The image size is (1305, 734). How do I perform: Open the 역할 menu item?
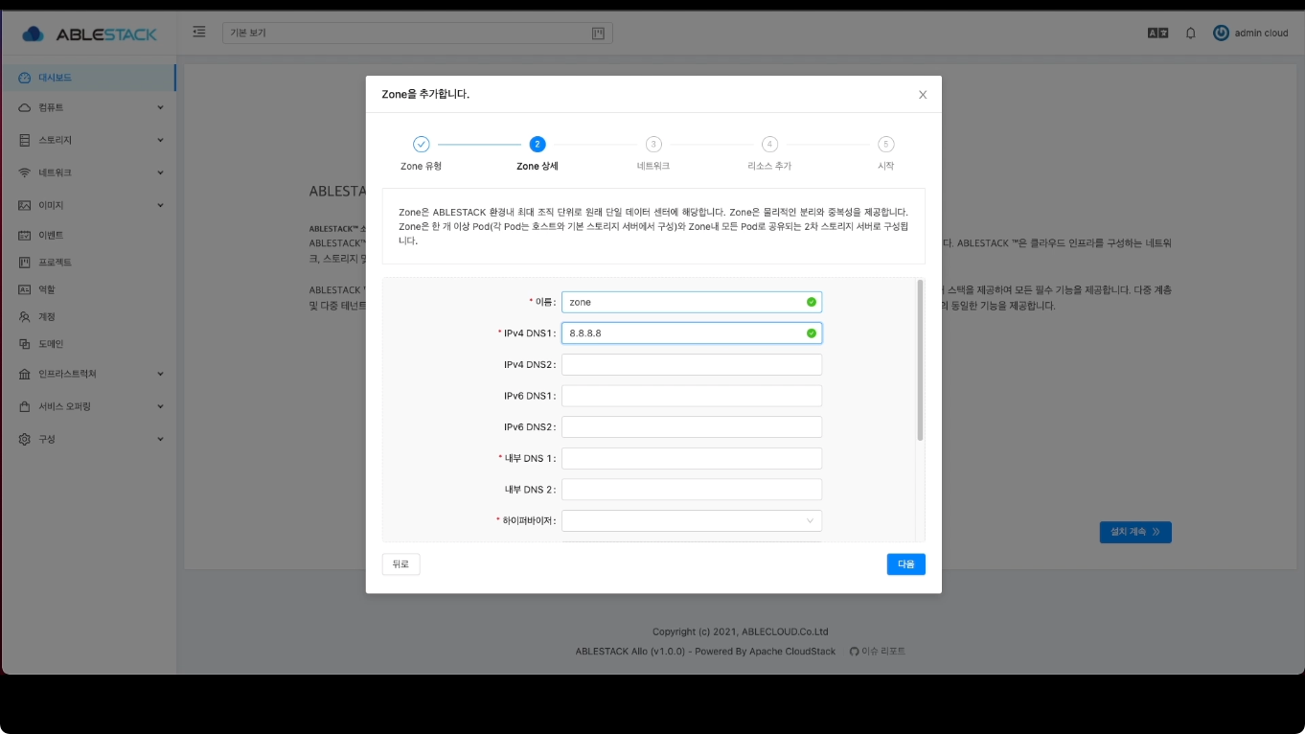[x=88, y=289]
